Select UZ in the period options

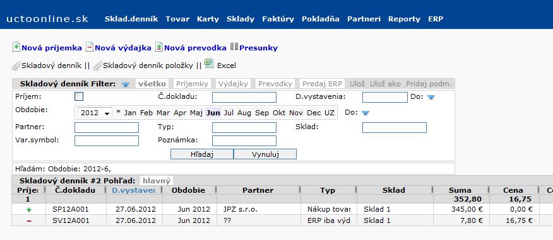coord(330,113)
